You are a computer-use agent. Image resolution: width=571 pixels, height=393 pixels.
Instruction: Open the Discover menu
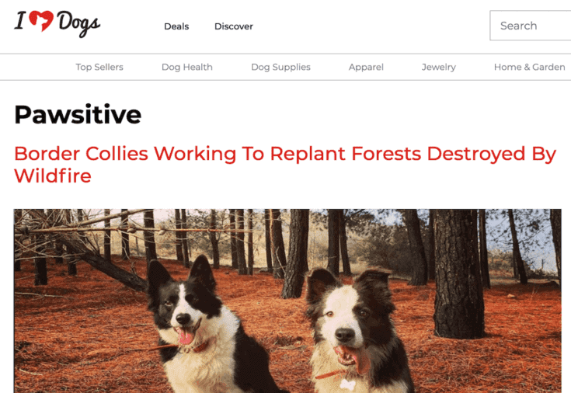click(x=233, y=26)
